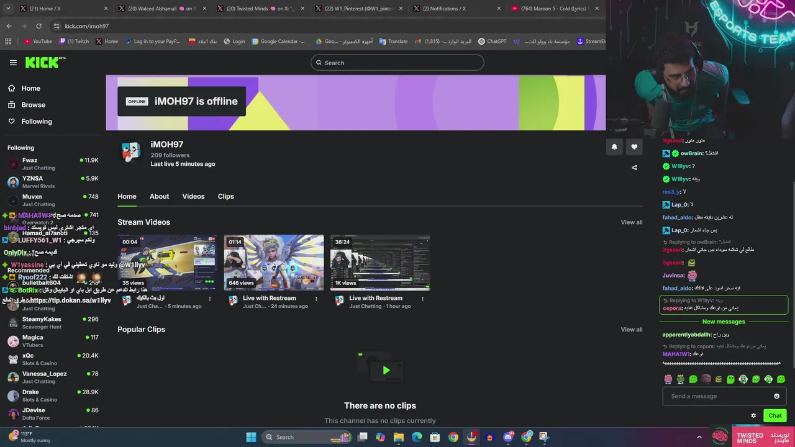Open Vanessa_Lopez channel in sidebar
The width and height of the screenshot is (795, 447).
coord(53,377)
